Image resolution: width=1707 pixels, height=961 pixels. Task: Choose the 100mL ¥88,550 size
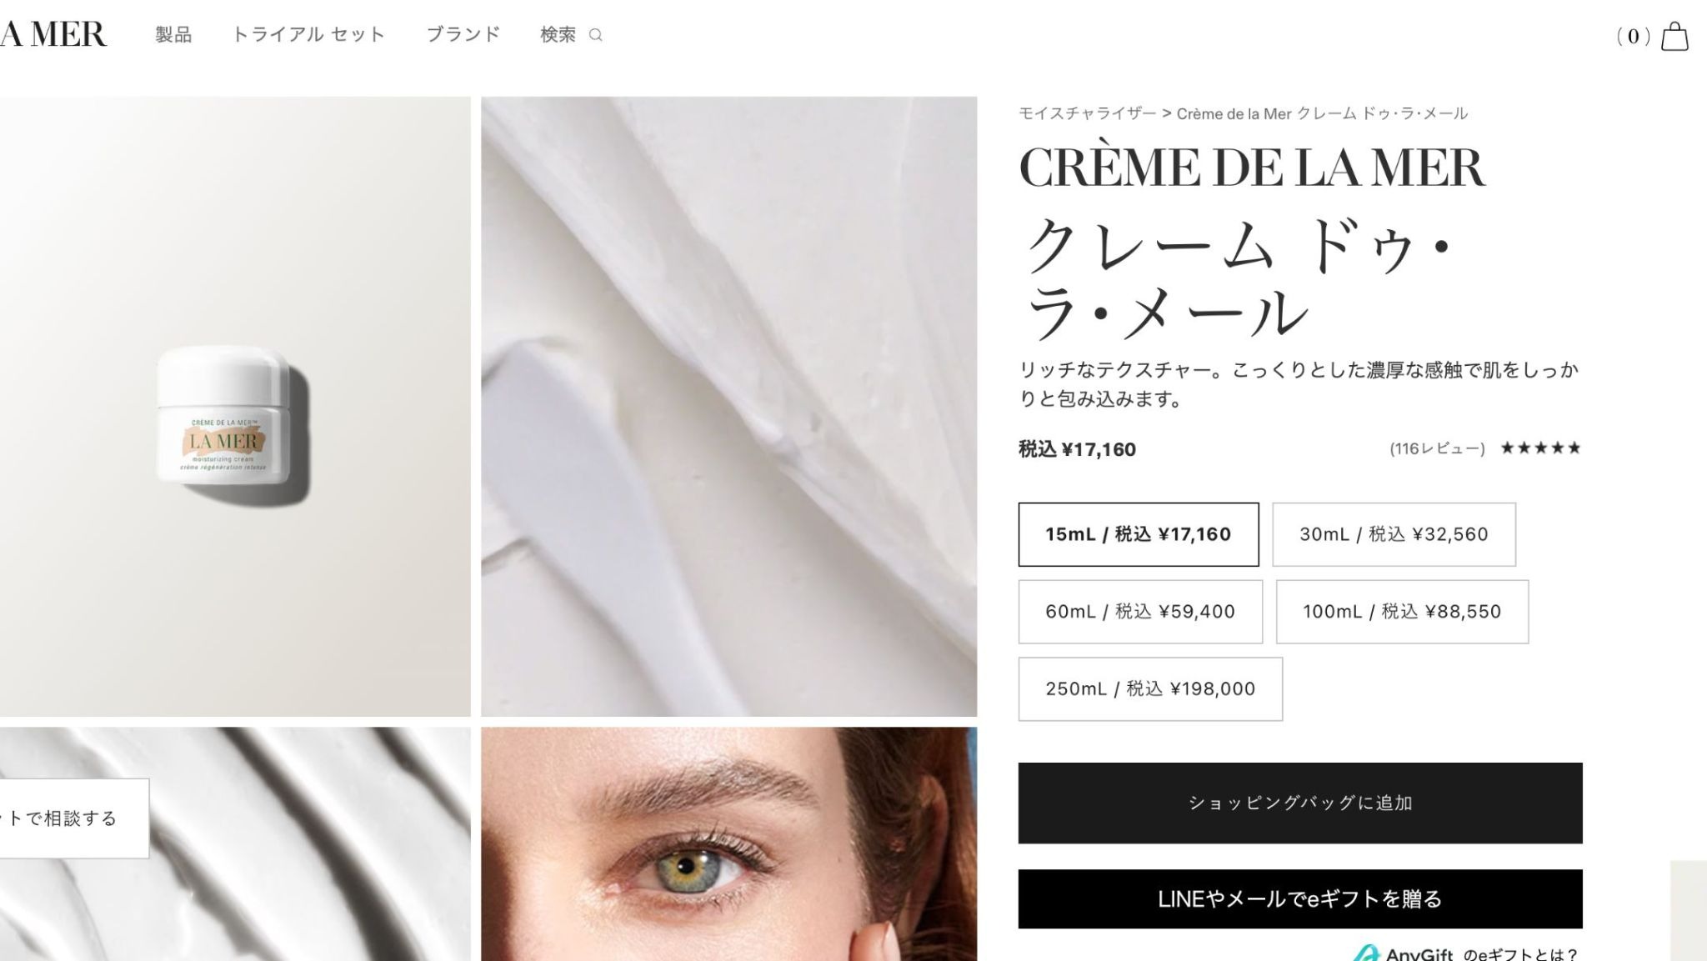click(1402, 612)
